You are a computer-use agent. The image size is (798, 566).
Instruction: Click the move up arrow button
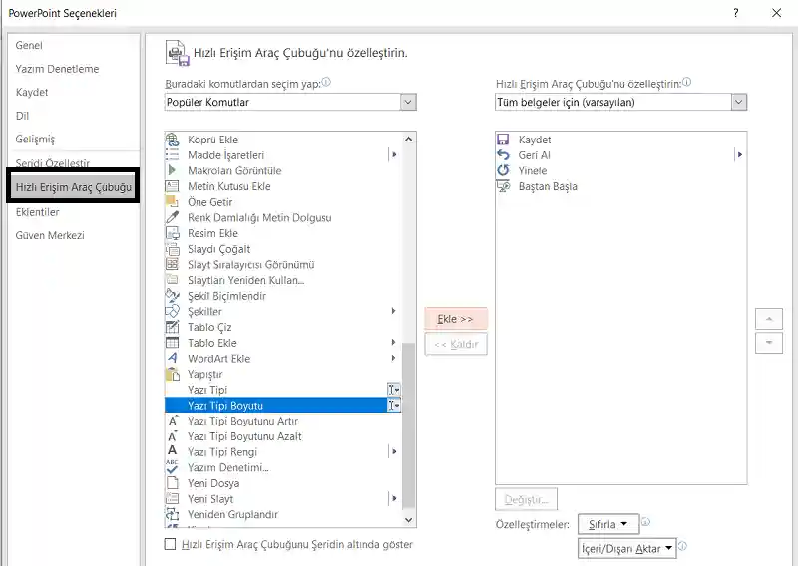click(769, 319)
